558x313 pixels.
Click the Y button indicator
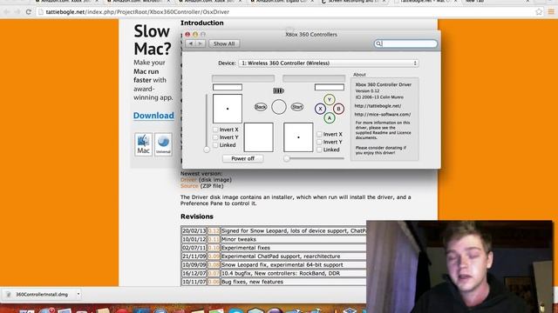[330, 100]
